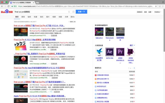Activate microphone voice search icon
The height and width of the screenshot is (103, 165).
69,12
